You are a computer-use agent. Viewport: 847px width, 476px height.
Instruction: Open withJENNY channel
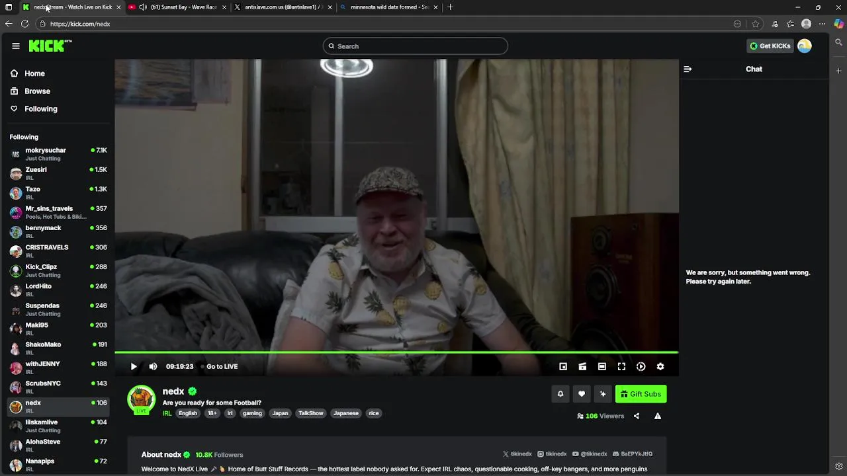pos(58,368)
